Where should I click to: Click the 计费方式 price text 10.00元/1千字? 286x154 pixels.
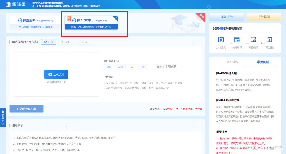pos(170,109)
